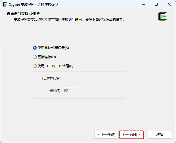Click the Cygwin icon in title bar
Screen dimensions: 176x143
pos(5,4)
